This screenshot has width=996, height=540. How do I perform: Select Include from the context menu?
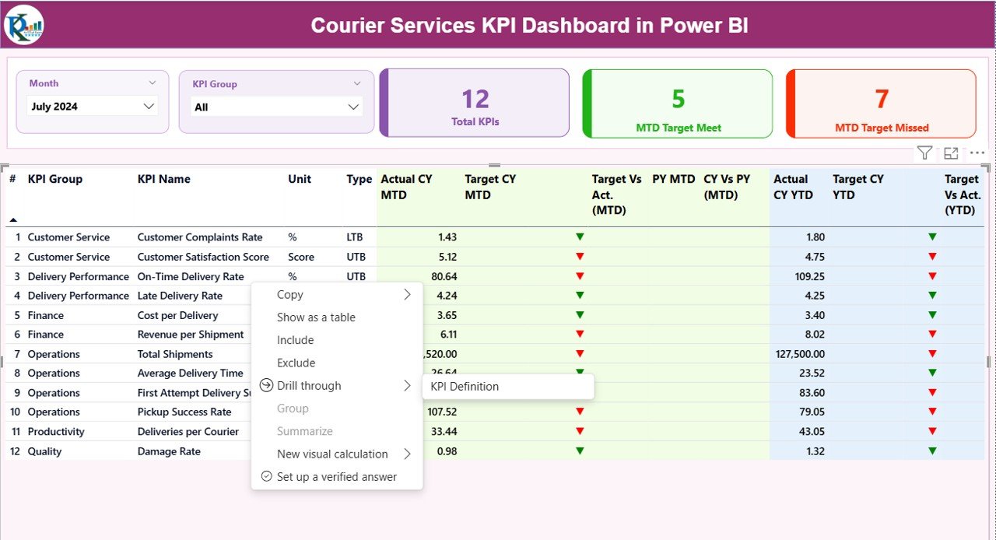(x=295, y=340)
